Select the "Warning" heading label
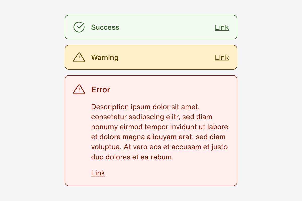The image size is (302, 201). (105, 57)
